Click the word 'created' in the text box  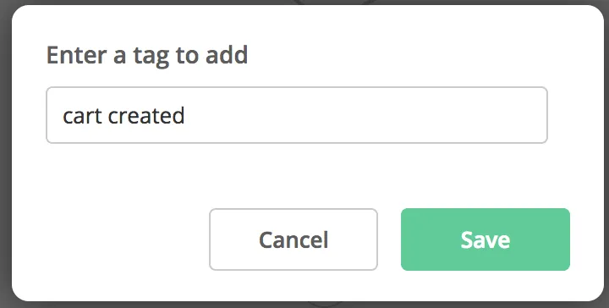click(x=146, y=116)
